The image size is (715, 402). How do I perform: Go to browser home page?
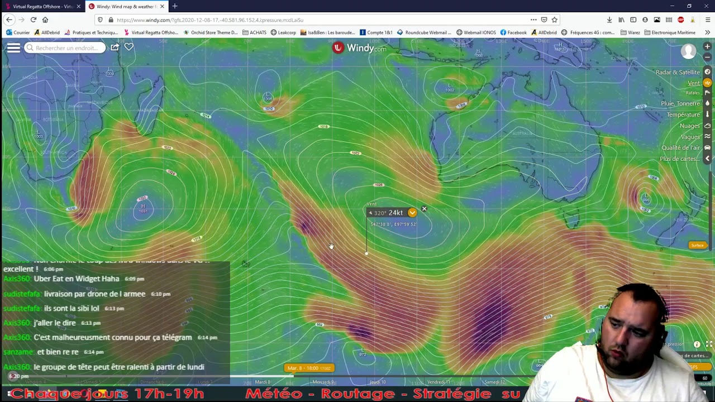pos(45,20)
